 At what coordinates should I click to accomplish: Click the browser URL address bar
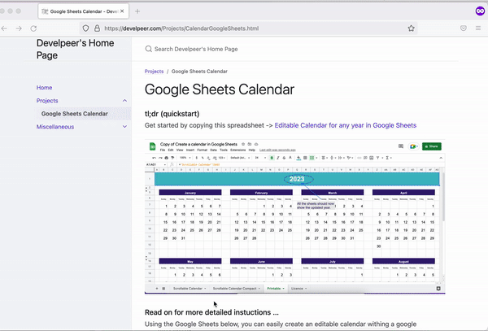(x=248, y=28)
